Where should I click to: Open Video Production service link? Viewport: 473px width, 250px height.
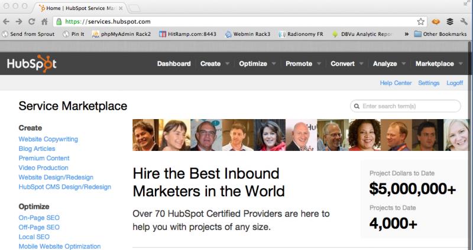click(x=43, y=167)
